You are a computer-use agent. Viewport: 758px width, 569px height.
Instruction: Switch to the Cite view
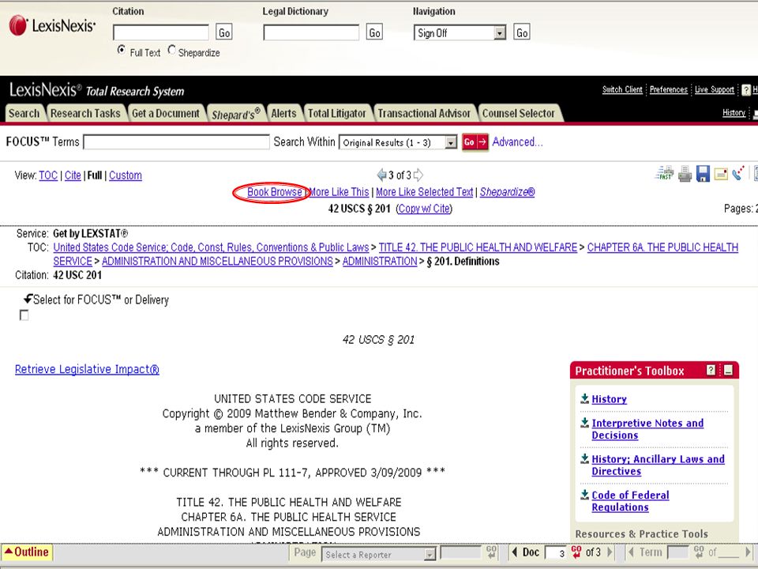point(73,175)
